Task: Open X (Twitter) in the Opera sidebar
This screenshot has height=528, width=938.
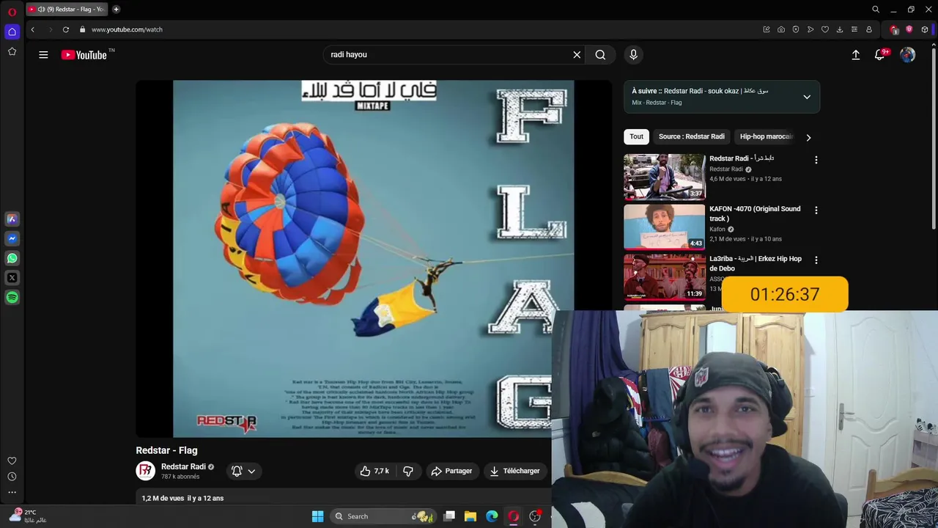Action: tap(12, 278)
